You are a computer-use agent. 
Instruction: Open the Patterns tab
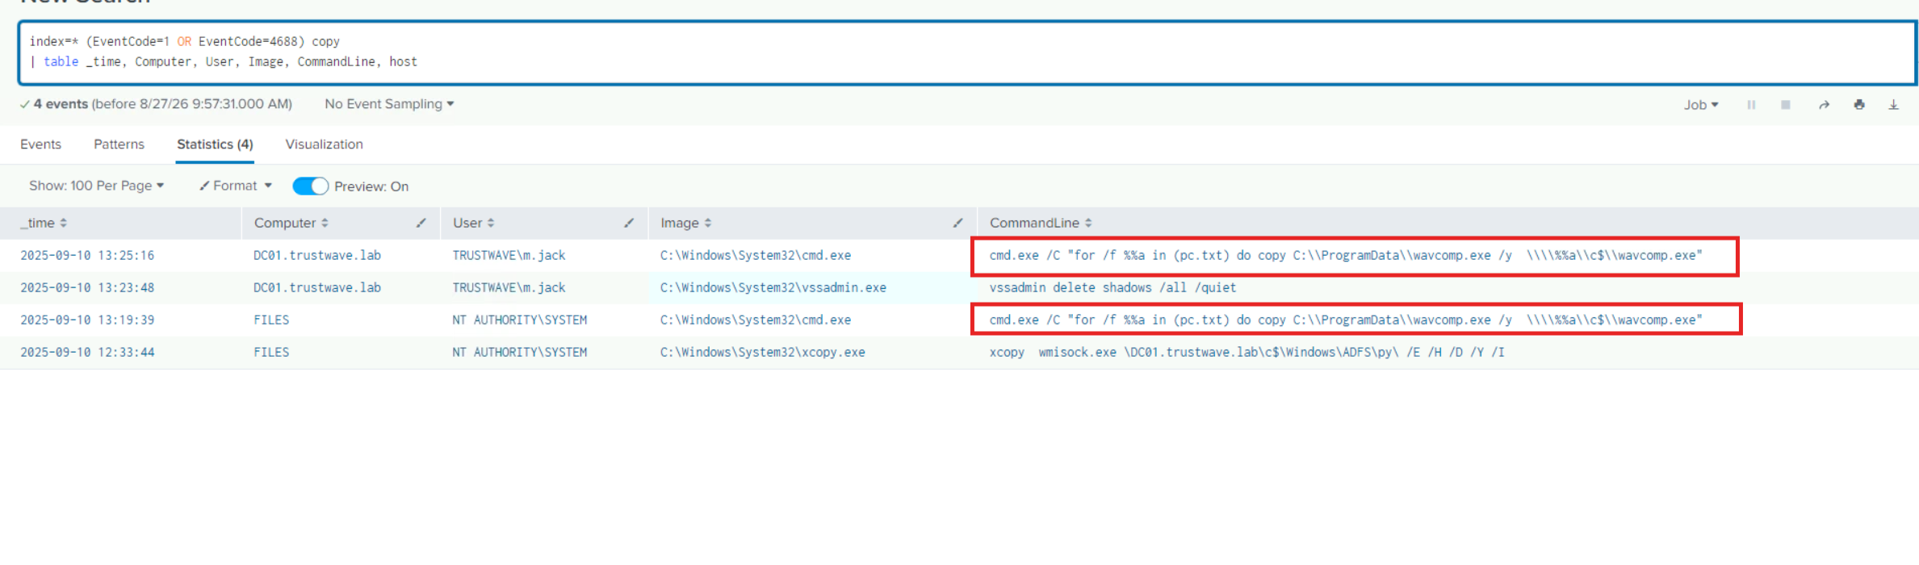pos(119,144)
